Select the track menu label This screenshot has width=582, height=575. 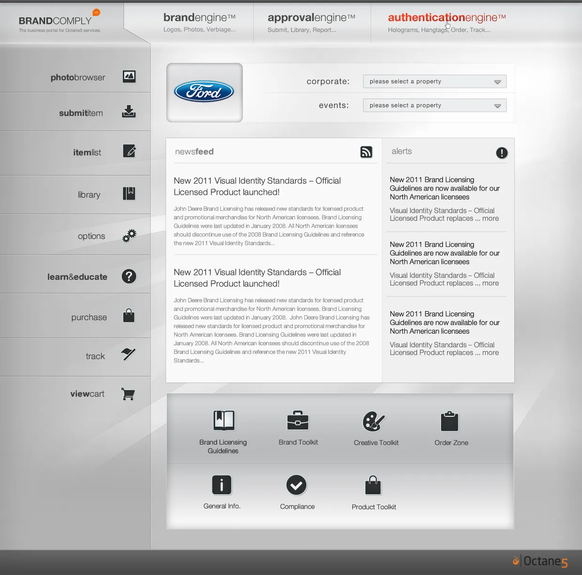point(95,356)
